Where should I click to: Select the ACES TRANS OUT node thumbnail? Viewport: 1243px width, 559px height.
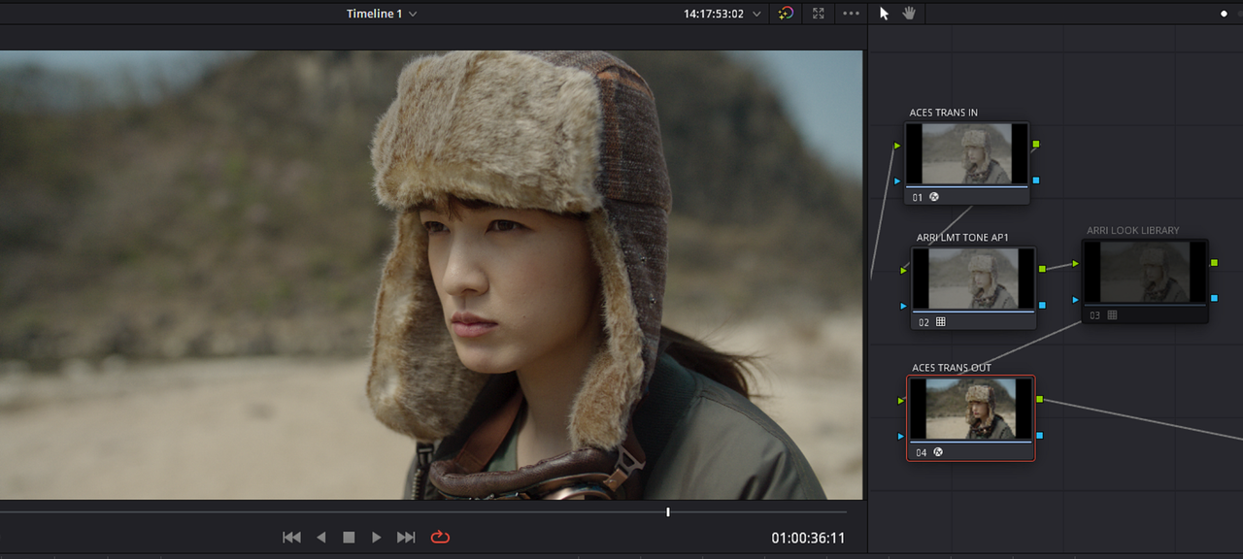[970, 409]
